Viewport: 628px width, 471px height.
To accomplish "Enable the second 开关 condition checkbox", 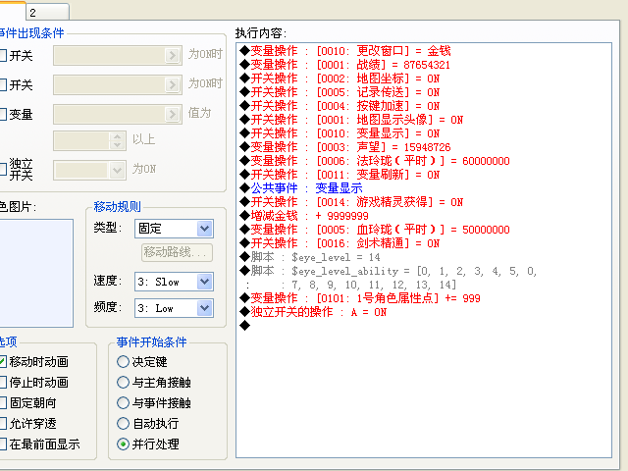I will pos(3,85).
